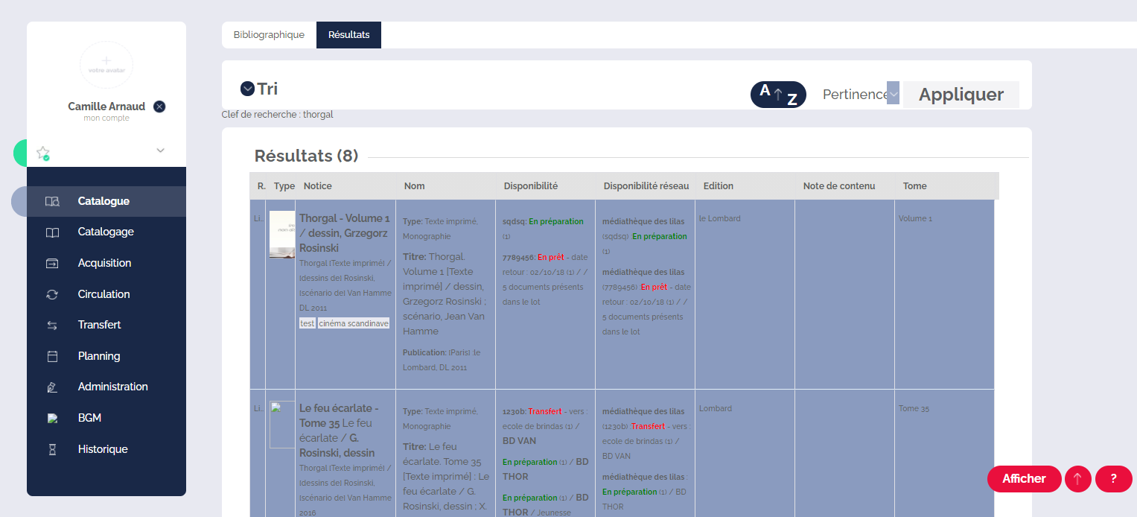Select the Résultats tab
The width and height of the screenshot is (1137, 517).
pos(348,35)
